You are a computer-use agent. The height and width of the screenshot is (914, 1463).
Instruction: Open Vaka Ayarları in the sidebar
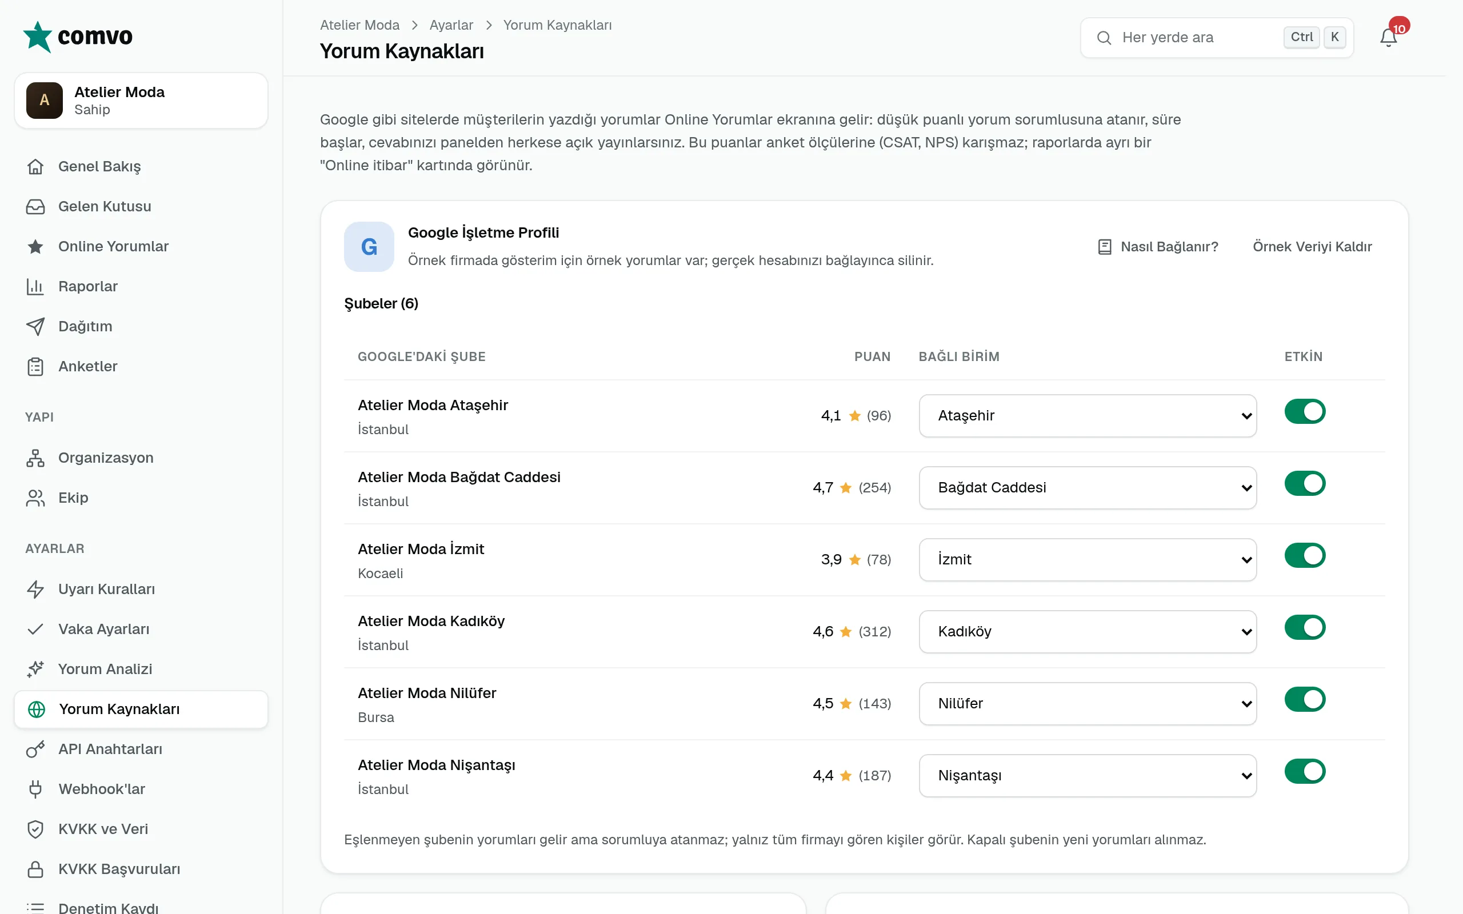[x=141, y=629]
